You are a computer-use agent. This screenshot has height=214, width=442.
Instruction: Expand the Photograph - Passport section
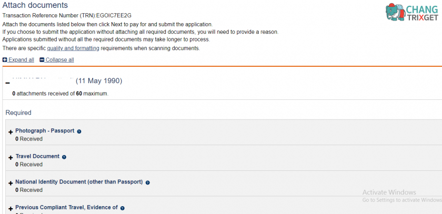(x=11, y=133)
